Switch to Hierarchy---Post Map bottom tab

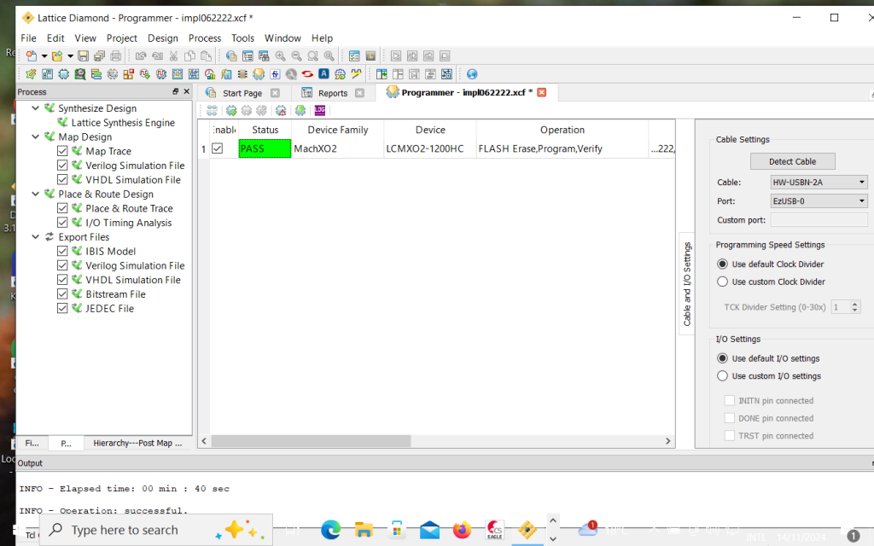pos(137,443)
